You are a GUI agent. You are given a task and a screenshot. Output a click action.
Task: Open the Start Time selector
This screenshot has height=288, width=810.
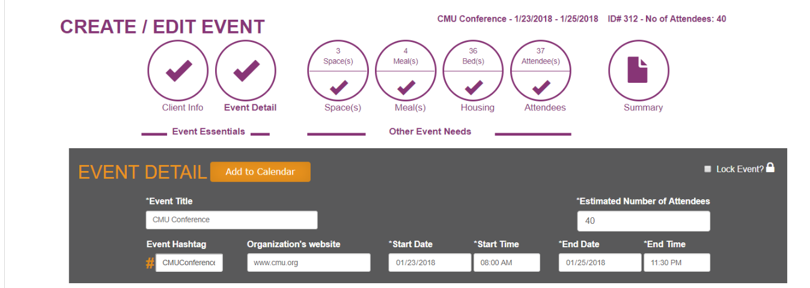click(507, 263)
